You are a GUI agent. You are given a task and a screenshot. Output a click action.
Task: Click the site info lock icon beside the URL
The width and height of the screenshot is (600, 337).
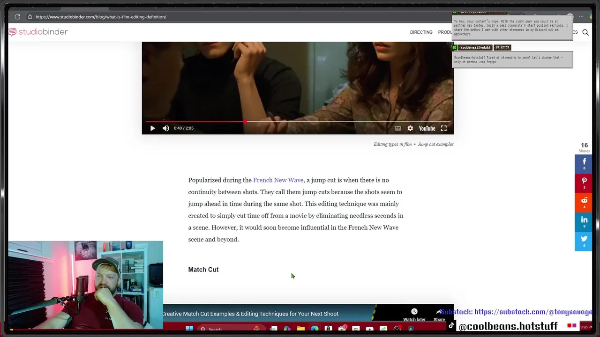tap(30, 17)
